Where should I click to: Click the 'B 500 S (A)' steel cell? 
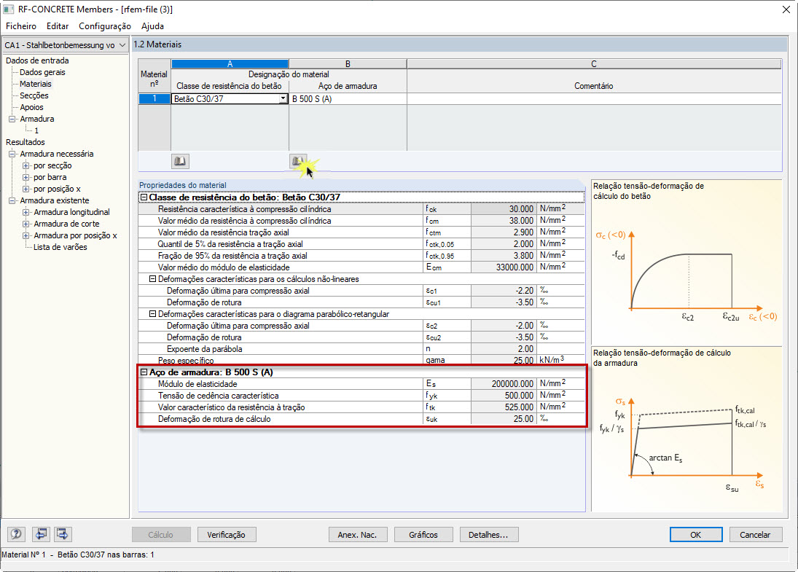tap(348, 98)
